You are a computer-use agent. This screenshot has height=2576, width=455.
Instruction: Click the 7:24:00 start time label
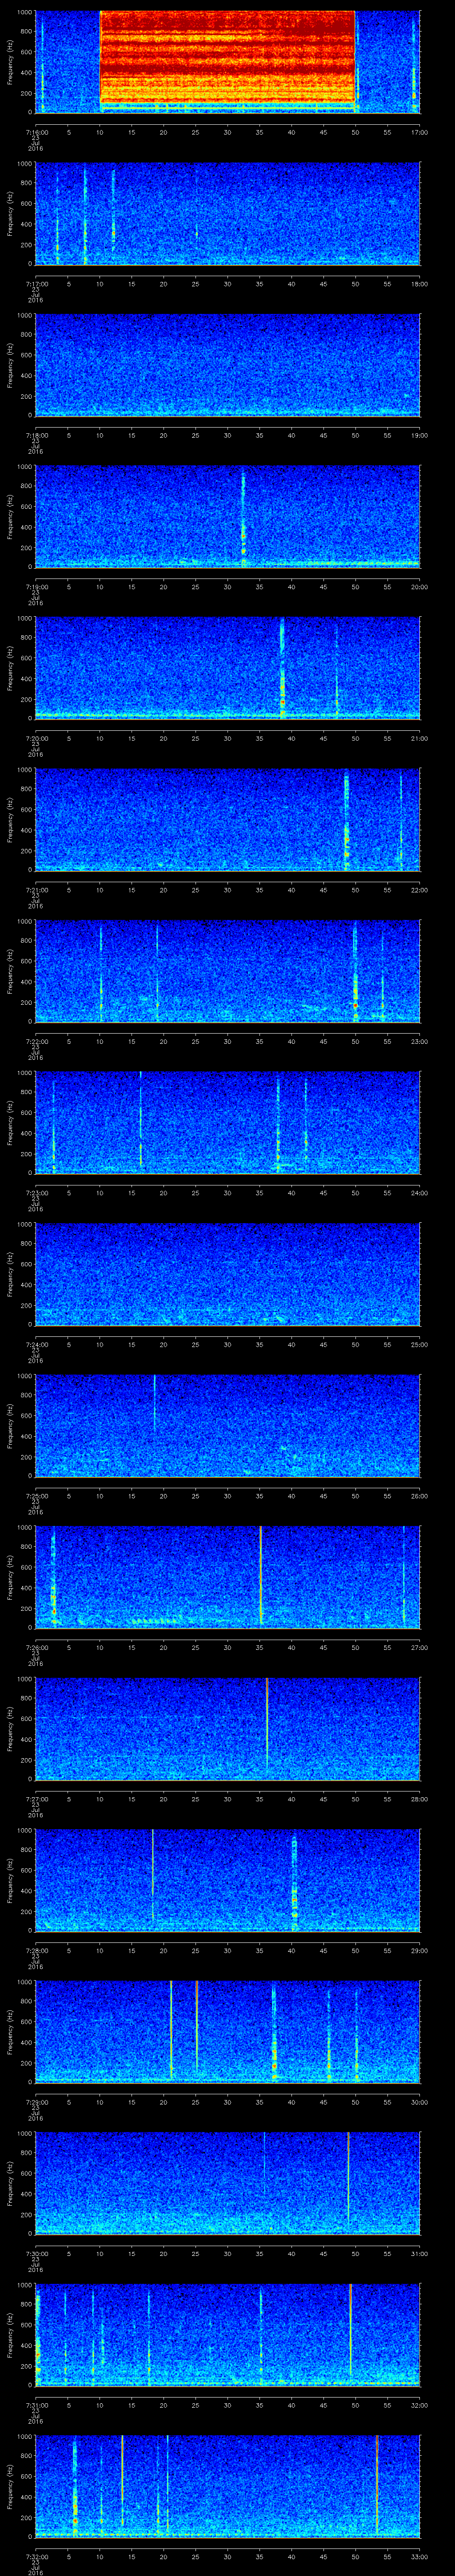coord(36,1344)
